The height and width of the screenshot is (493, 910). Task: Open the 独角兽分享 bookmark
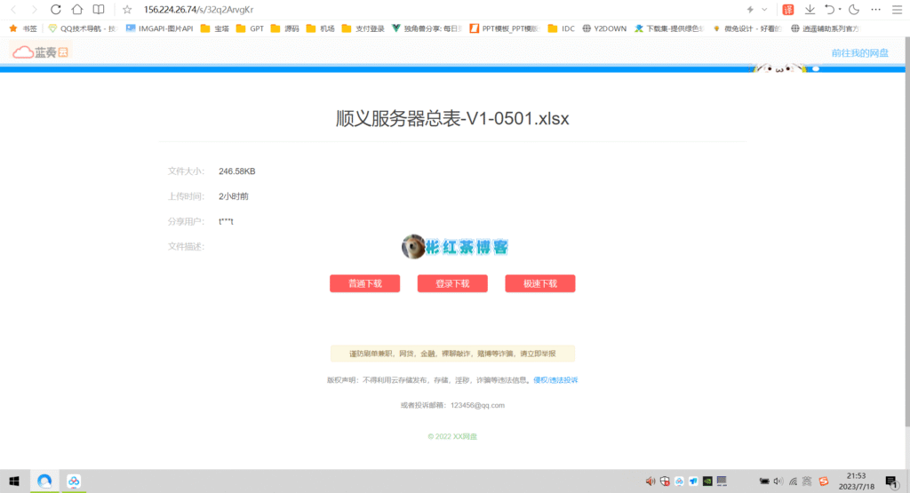click(427, 28)
